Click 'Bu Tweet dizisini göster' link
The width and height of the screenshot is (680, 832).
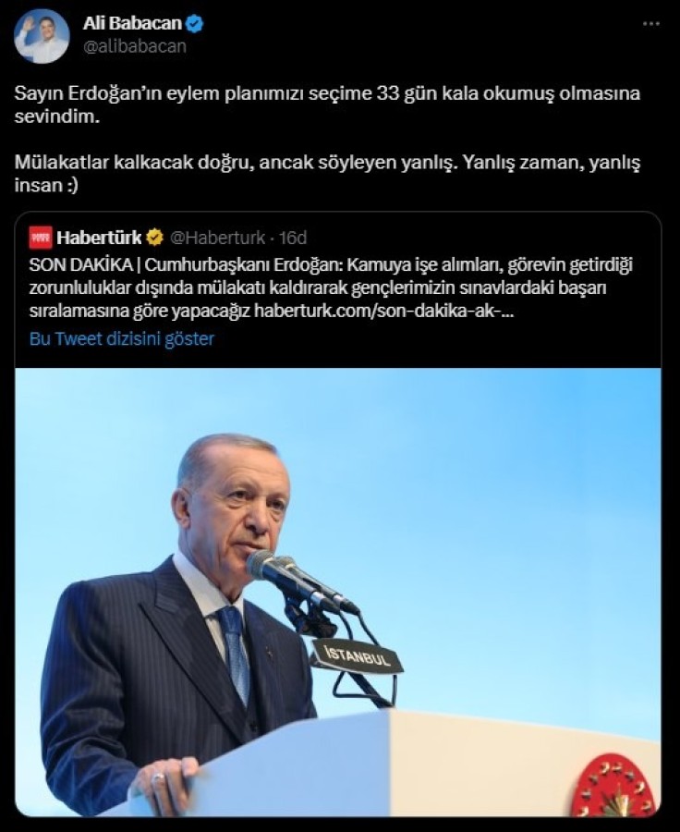pyautogui.click(x=121, y=338)
